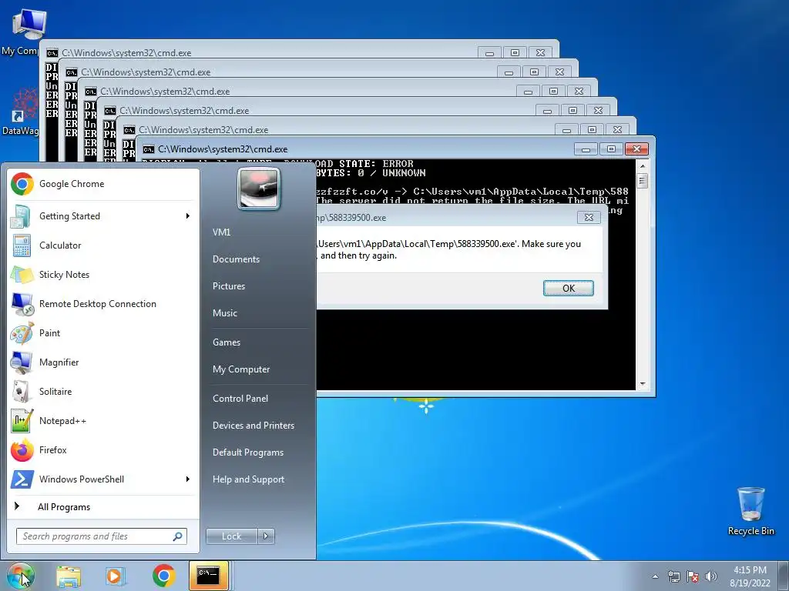
Task: Click the volume speaker tray icon
Action: 711,576
